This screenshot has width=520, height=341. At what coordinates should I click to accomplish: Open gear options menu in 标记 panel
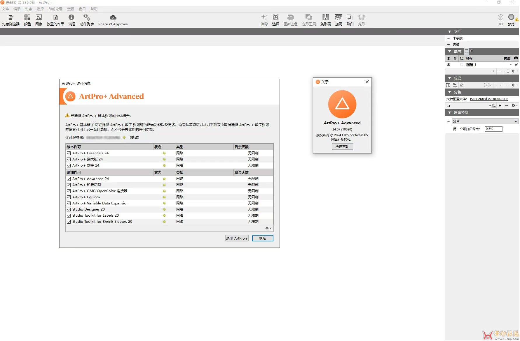pos(514,85)
